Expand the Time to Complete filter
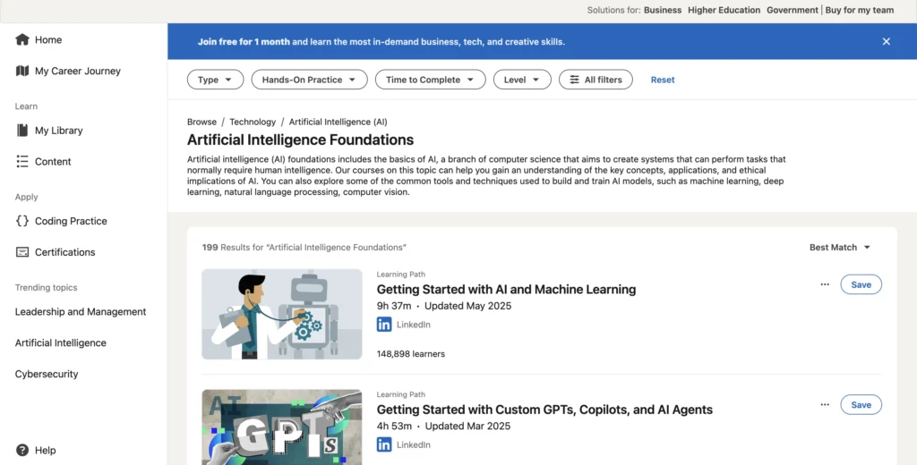This screenshot has width=917, height=465. click(431, 80)
